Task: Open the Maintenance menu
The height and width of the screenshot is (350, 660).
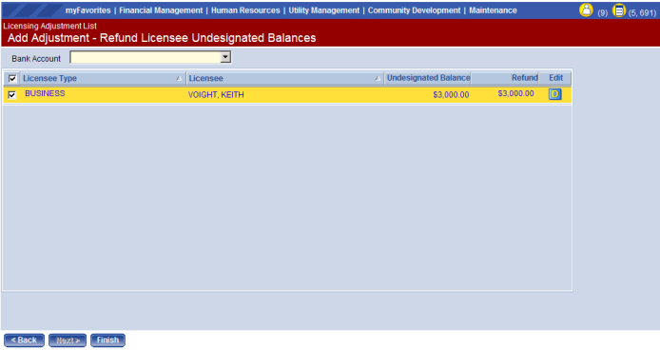Action: click(493, 10)
